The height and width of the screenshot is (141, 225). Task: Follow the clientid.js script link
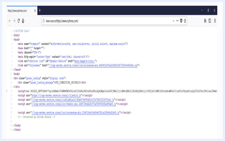[56, 95]
